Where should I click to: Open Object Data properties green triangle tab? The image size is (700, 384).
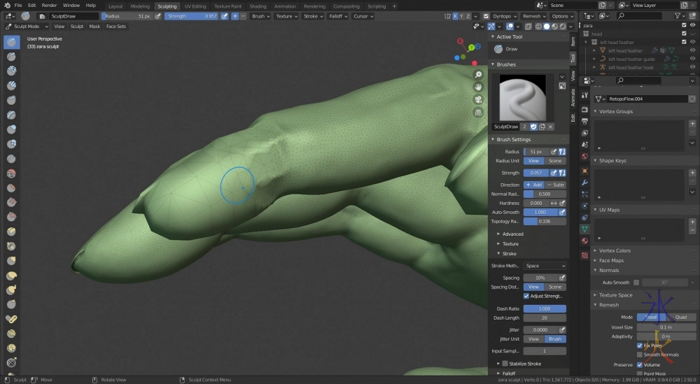click(584, 229)
